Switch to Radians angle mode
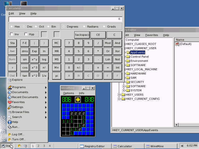The image size is (199, 149). click(85, 26)
